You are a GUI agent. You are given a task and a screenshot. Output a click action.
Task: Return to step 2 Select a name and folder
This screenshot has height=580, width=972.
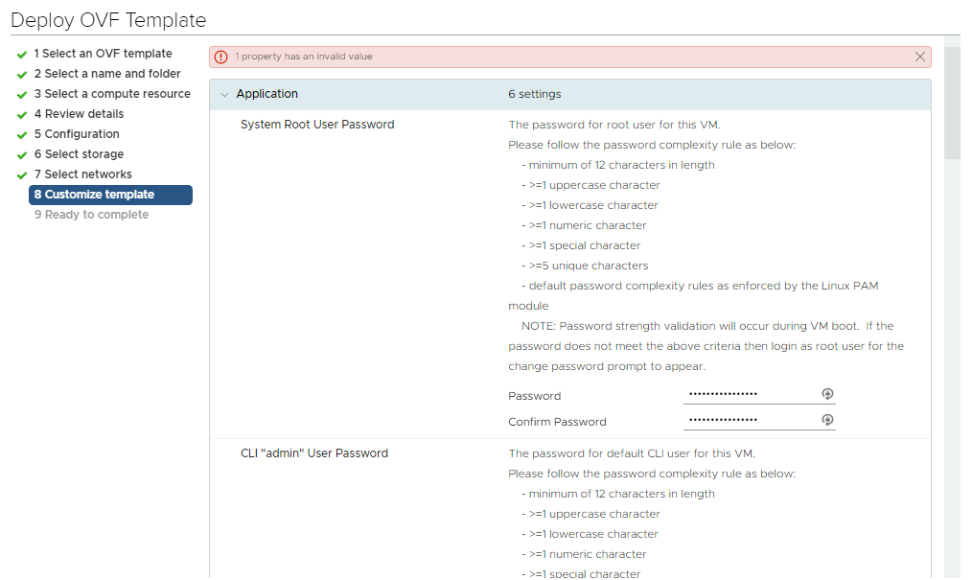pos(107,74)
